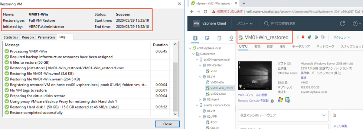Click the vm logo in vSphere header
Screen dimensions: 363x129
pyautogui.click(x=196, y=24)
